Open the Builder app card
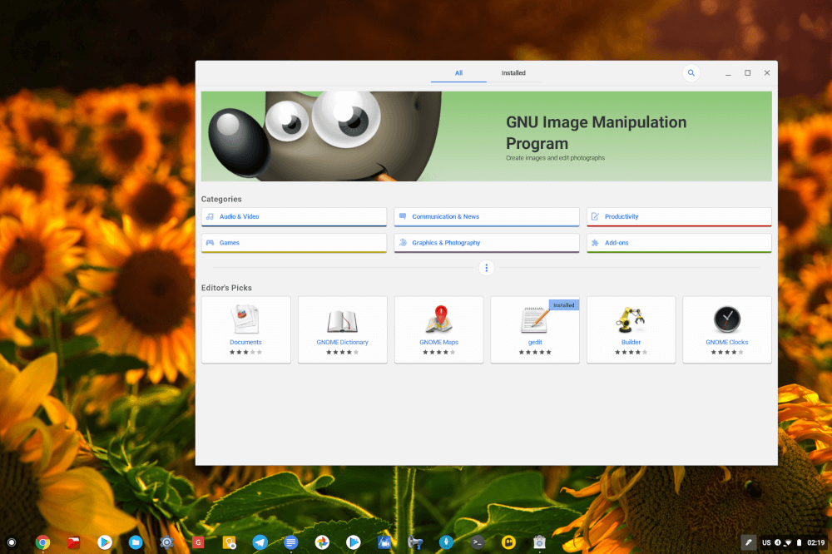832x554 pixels. click(631, 329)
